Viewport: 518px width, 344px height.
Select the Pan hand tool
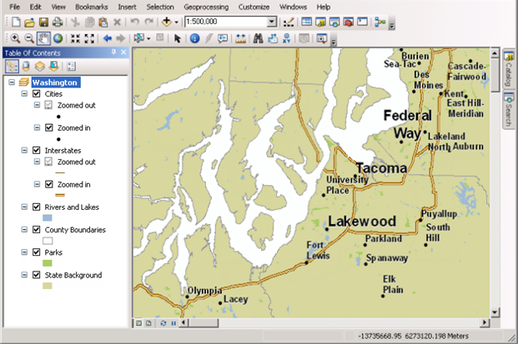[x=43, y=38]
